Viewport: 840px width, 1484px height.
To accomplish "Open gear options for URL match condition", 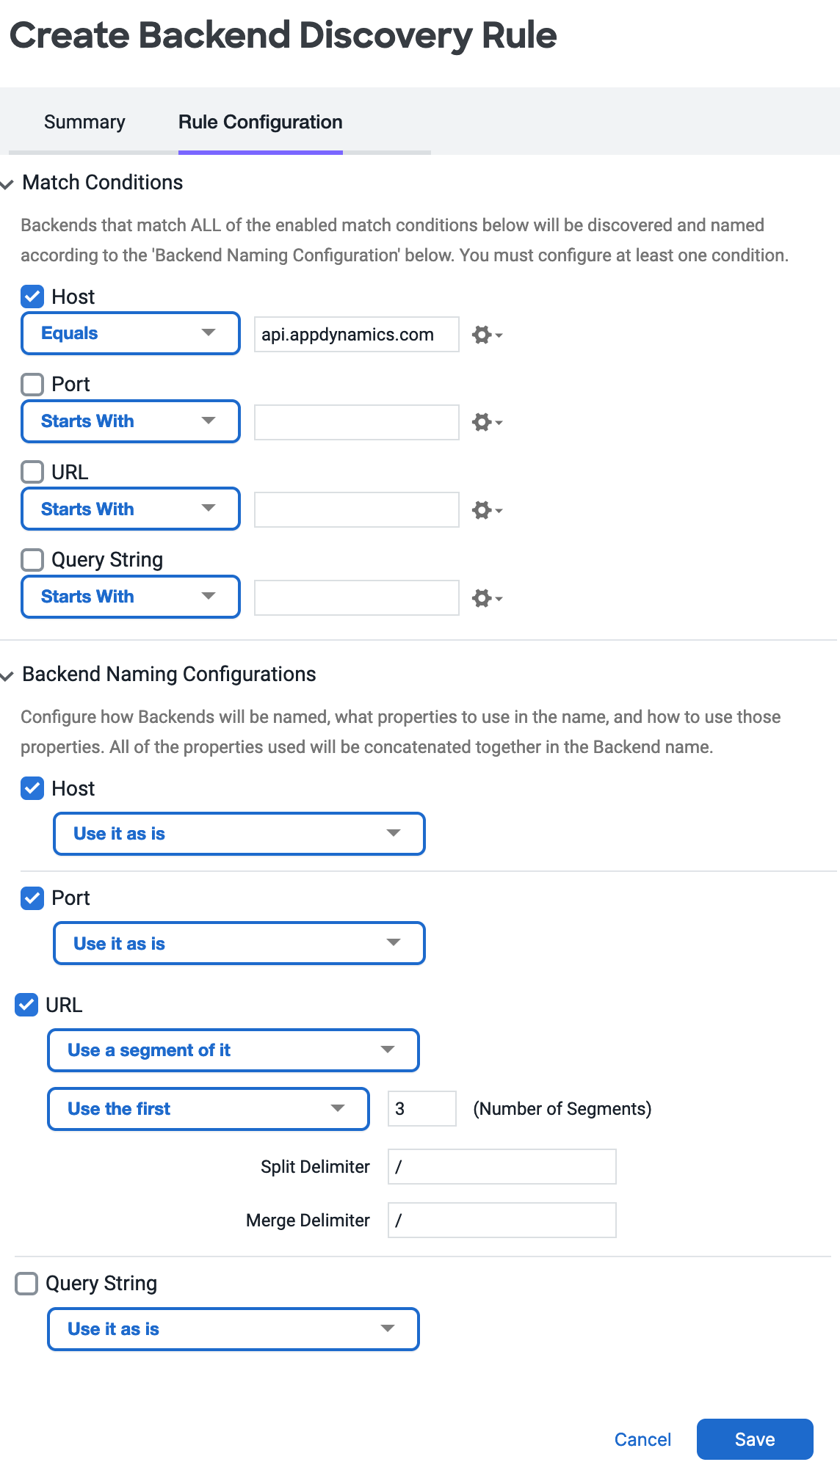I will [486, 510].
